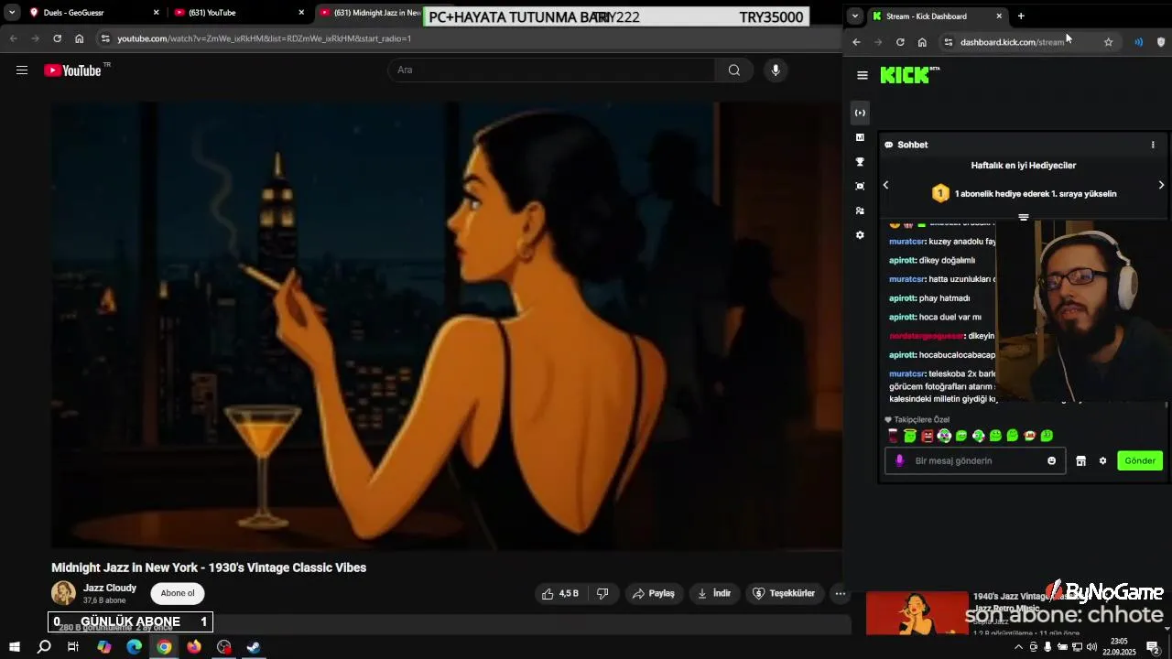Insert the last green emote in row
Screen dimensions: 1172x659
click(1047, 436)
